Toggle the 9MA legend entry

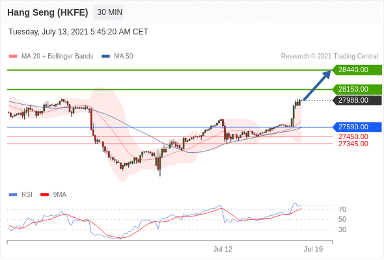pos(53,195)
